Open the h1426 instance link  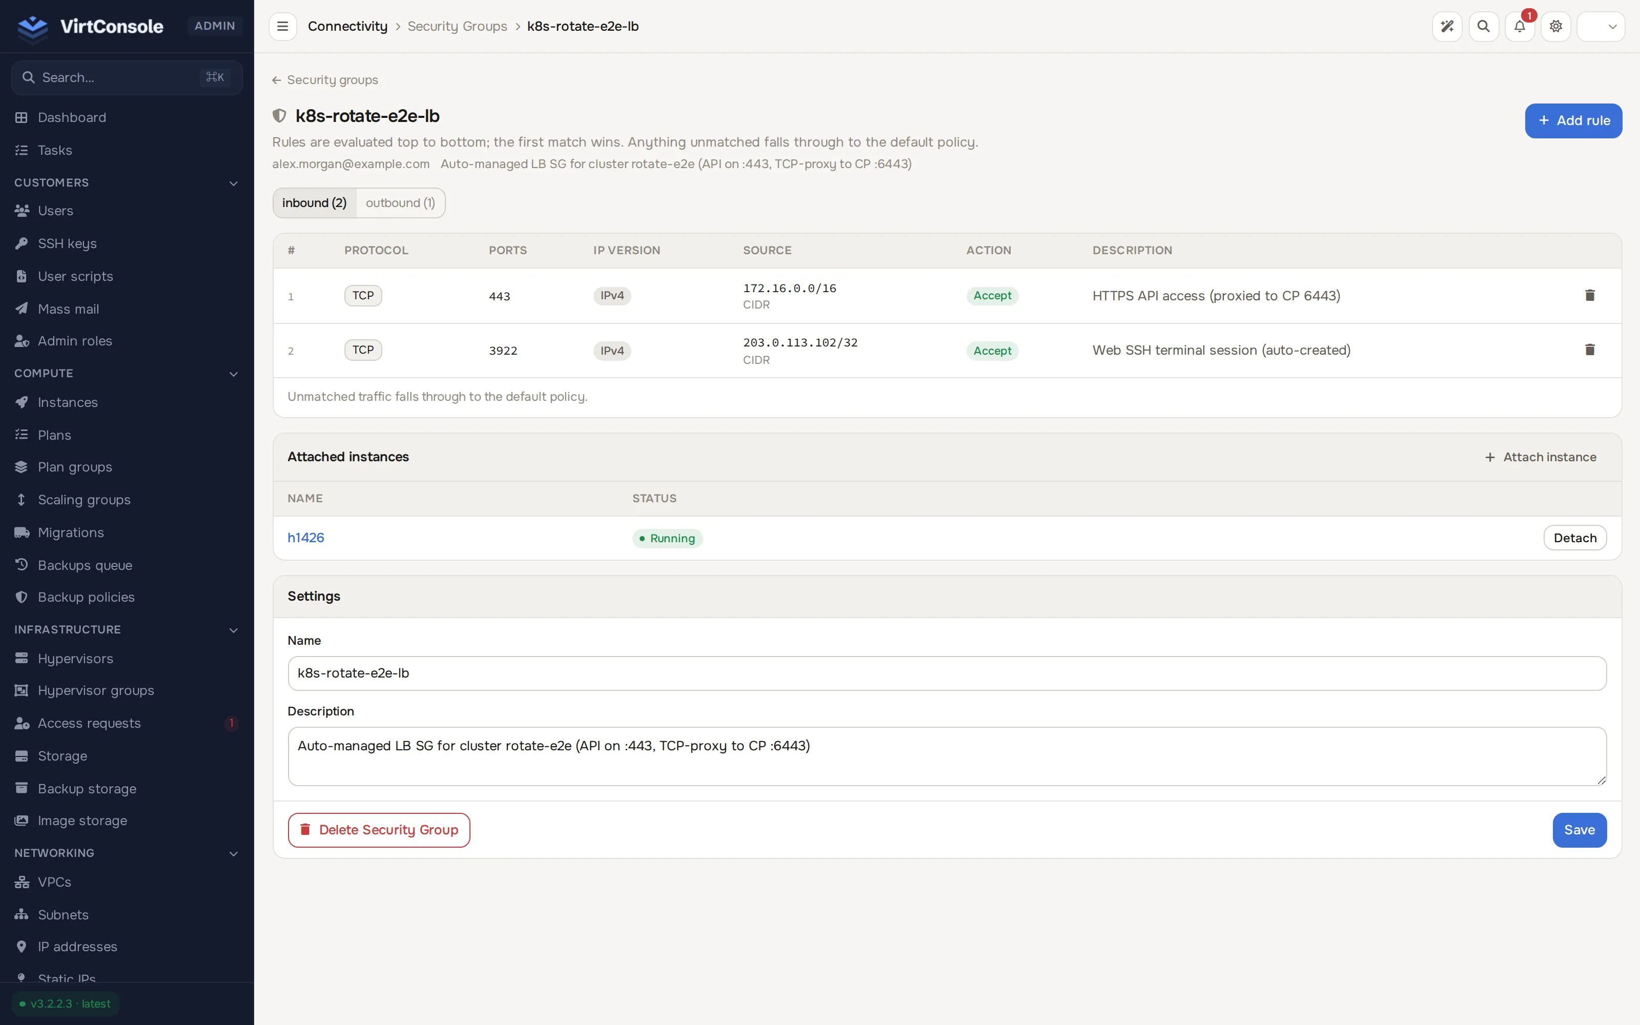tap(305, 538)
